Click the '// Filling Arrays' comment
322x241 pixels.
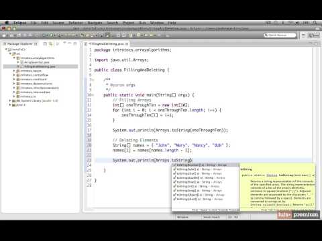131,100
